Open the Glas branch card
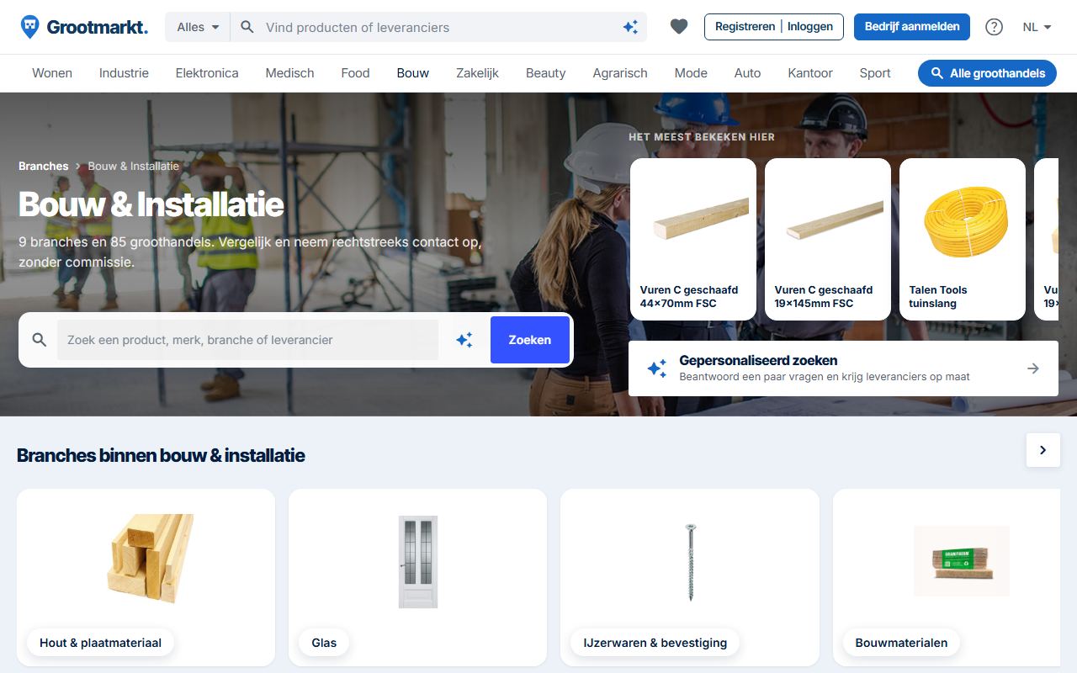Viewport: 1077px width, 673px height. 417,577
